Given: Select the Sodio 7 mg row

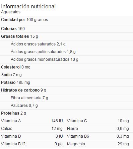Looking at the screenshot, I should click(66, 75).
